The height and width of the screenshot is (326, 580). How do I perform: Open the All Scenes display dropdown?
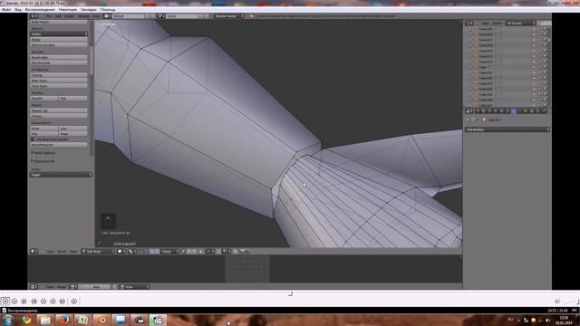[521, 24]
